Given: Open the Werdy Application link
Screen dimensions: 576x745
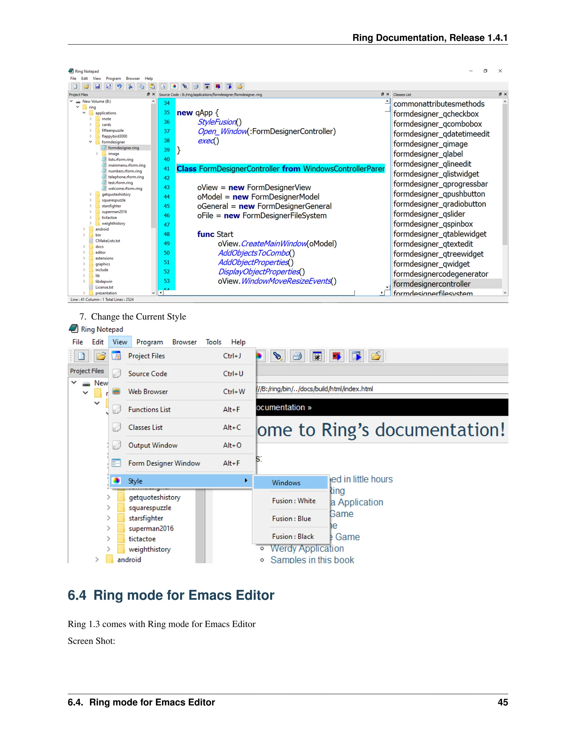Looking at the screenshot, I should click(x=307, y=548).
